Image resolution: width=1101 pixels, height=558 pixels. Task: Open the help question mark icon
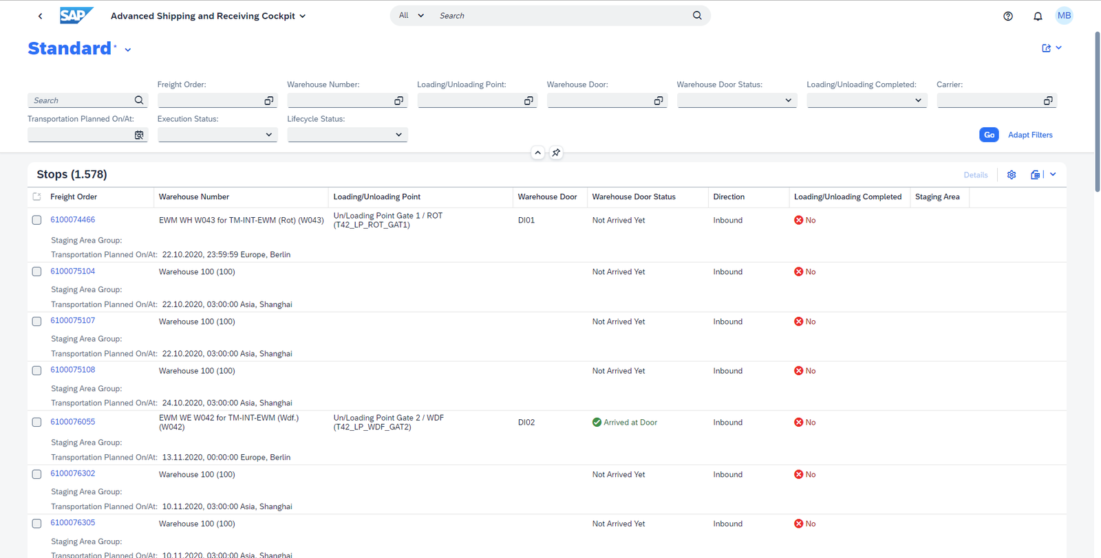point(1008,16)
